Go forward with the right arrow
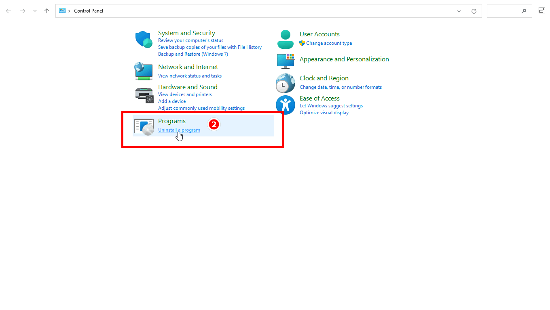This screenshot has width=550, height=310. tap(23, 11)
